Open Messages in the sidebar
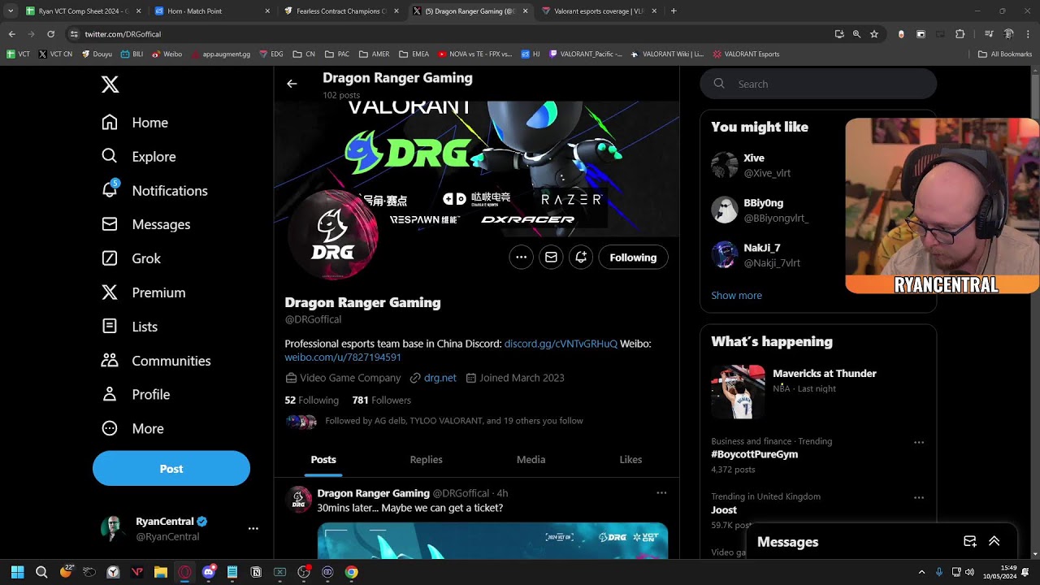 pyautogui.click(x=145, y=224)
